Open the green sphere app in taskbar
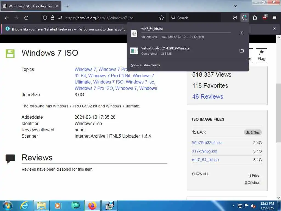 click(75, 206)
